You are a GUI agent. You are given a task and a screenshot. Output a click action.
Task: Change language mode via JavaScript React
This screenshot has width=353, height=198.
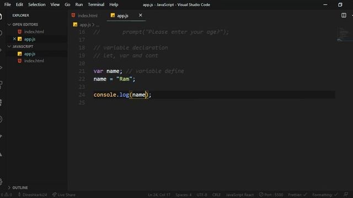(x=239, y=195)
